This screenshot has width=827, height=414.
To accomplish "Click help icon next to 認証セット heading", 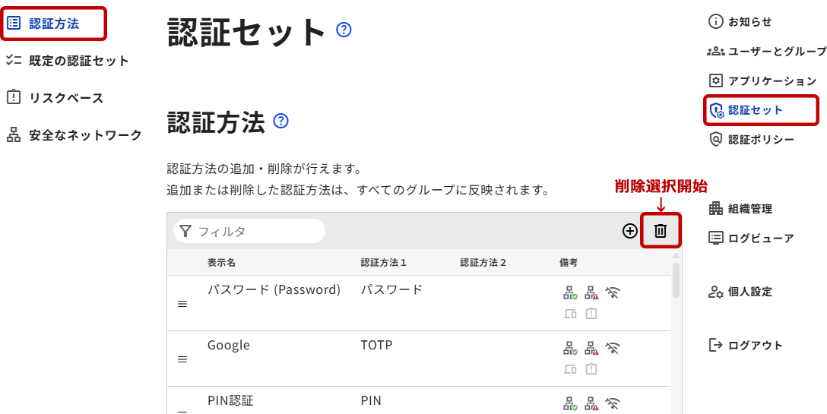I will [x=344, y=30].
